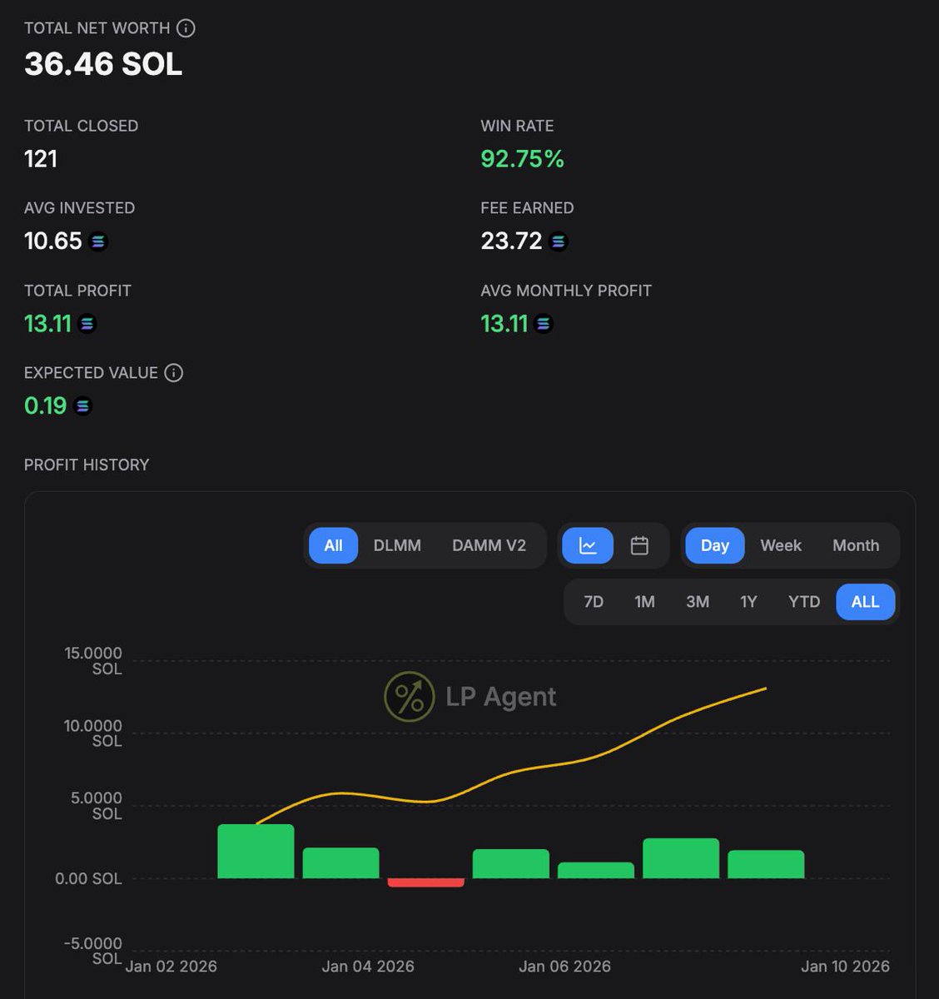This screenshot has width=939, height=999.
Task: Click the last green profit bar
Action: 766,864
